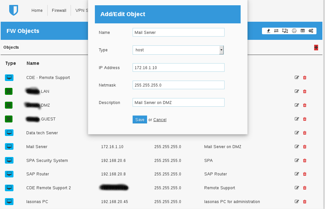Click the Save button in dialog

(x=140, y=119)
